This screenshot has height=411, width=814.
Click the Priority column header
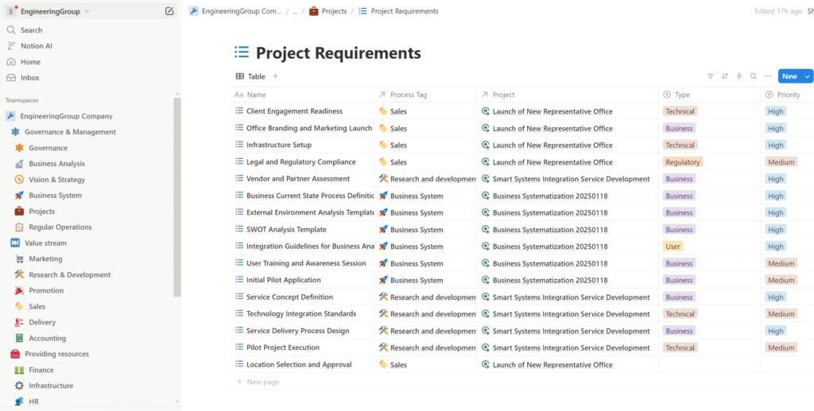click(x=789, y=95)
